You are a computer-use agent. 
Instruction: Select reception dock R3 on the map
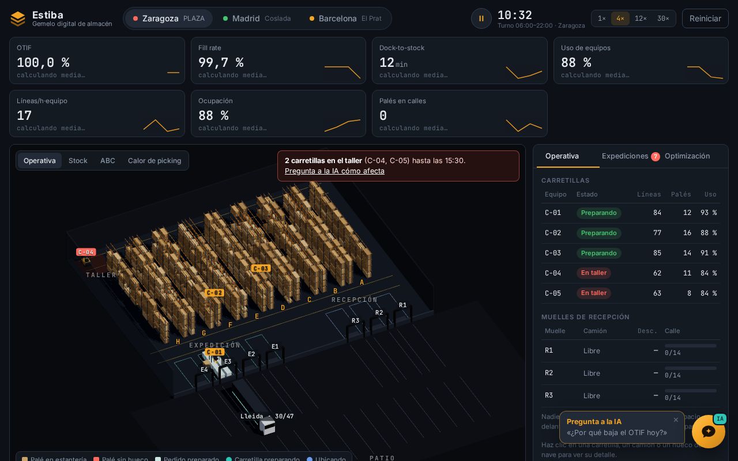pos(356,321)
